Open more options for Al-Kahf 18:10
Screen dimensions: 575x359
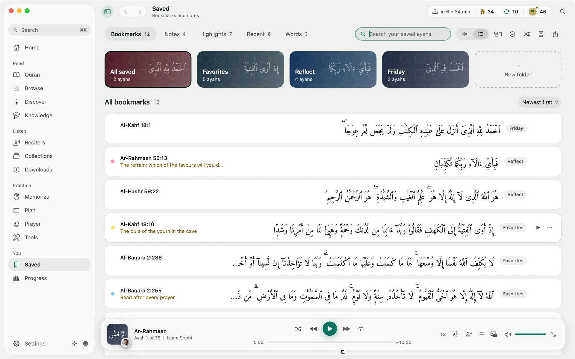pos(550,228)
